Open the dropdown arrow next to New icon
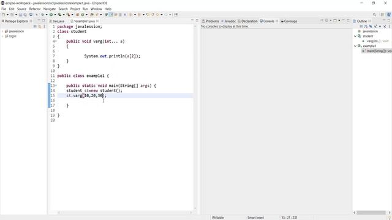392x220 pixels. [7, 15]
